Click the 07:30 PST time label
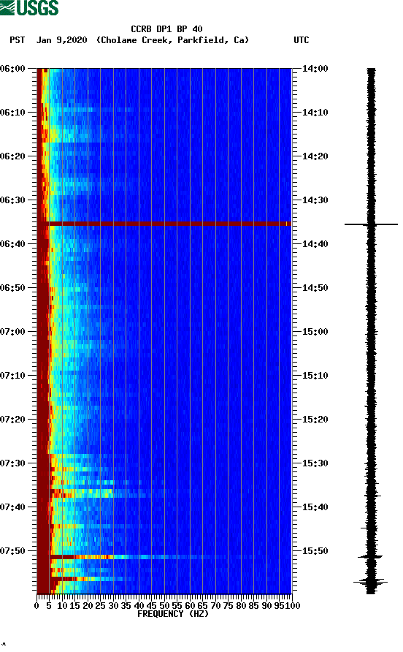This screenshot has height=652, width=403. [x=13, y=463]
